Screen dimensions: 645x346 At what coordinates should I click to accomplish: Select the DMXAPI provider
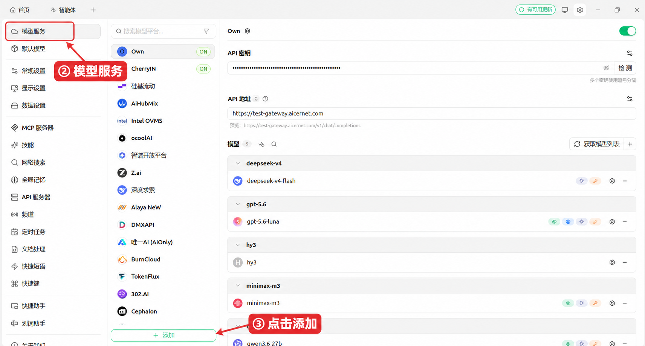click(163, 225)
